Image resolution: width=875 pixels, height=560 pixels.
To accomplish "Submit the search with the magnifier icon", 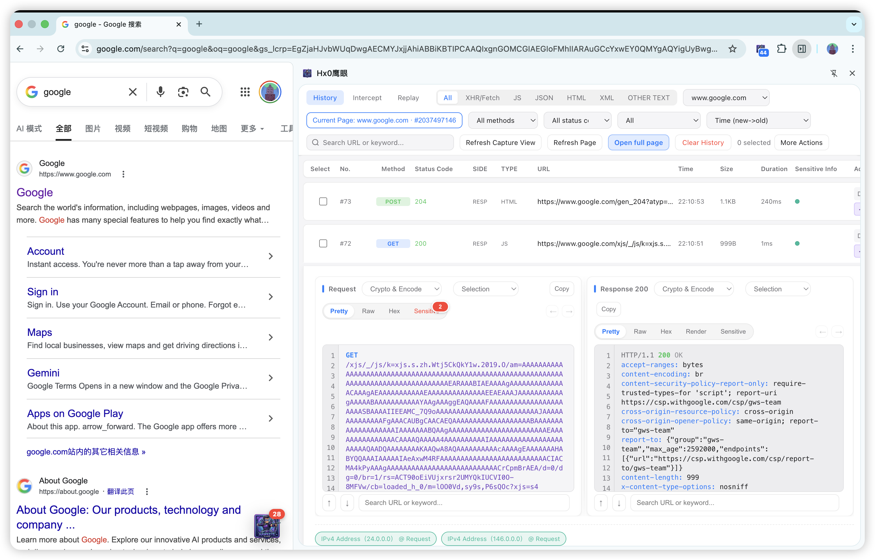I will click(205, 92).
